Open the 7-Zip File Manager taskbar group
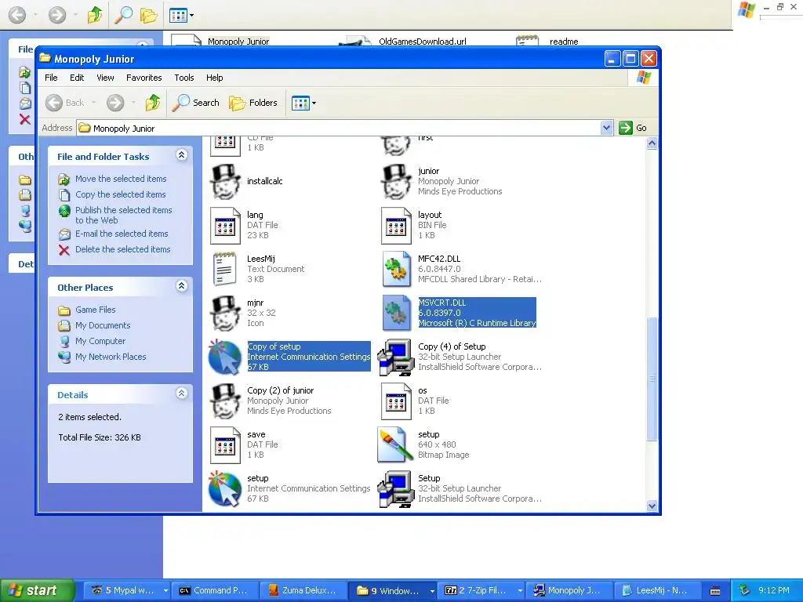This screenshot has height=602, width=803. tap(482, 591)
